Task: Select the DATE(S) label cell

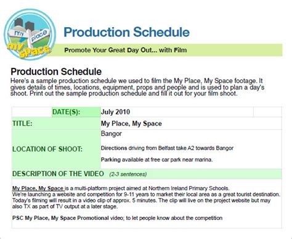Action: click(76, 112)
